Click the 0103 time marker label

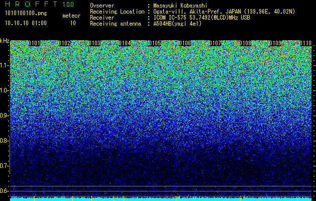(94, 43)
